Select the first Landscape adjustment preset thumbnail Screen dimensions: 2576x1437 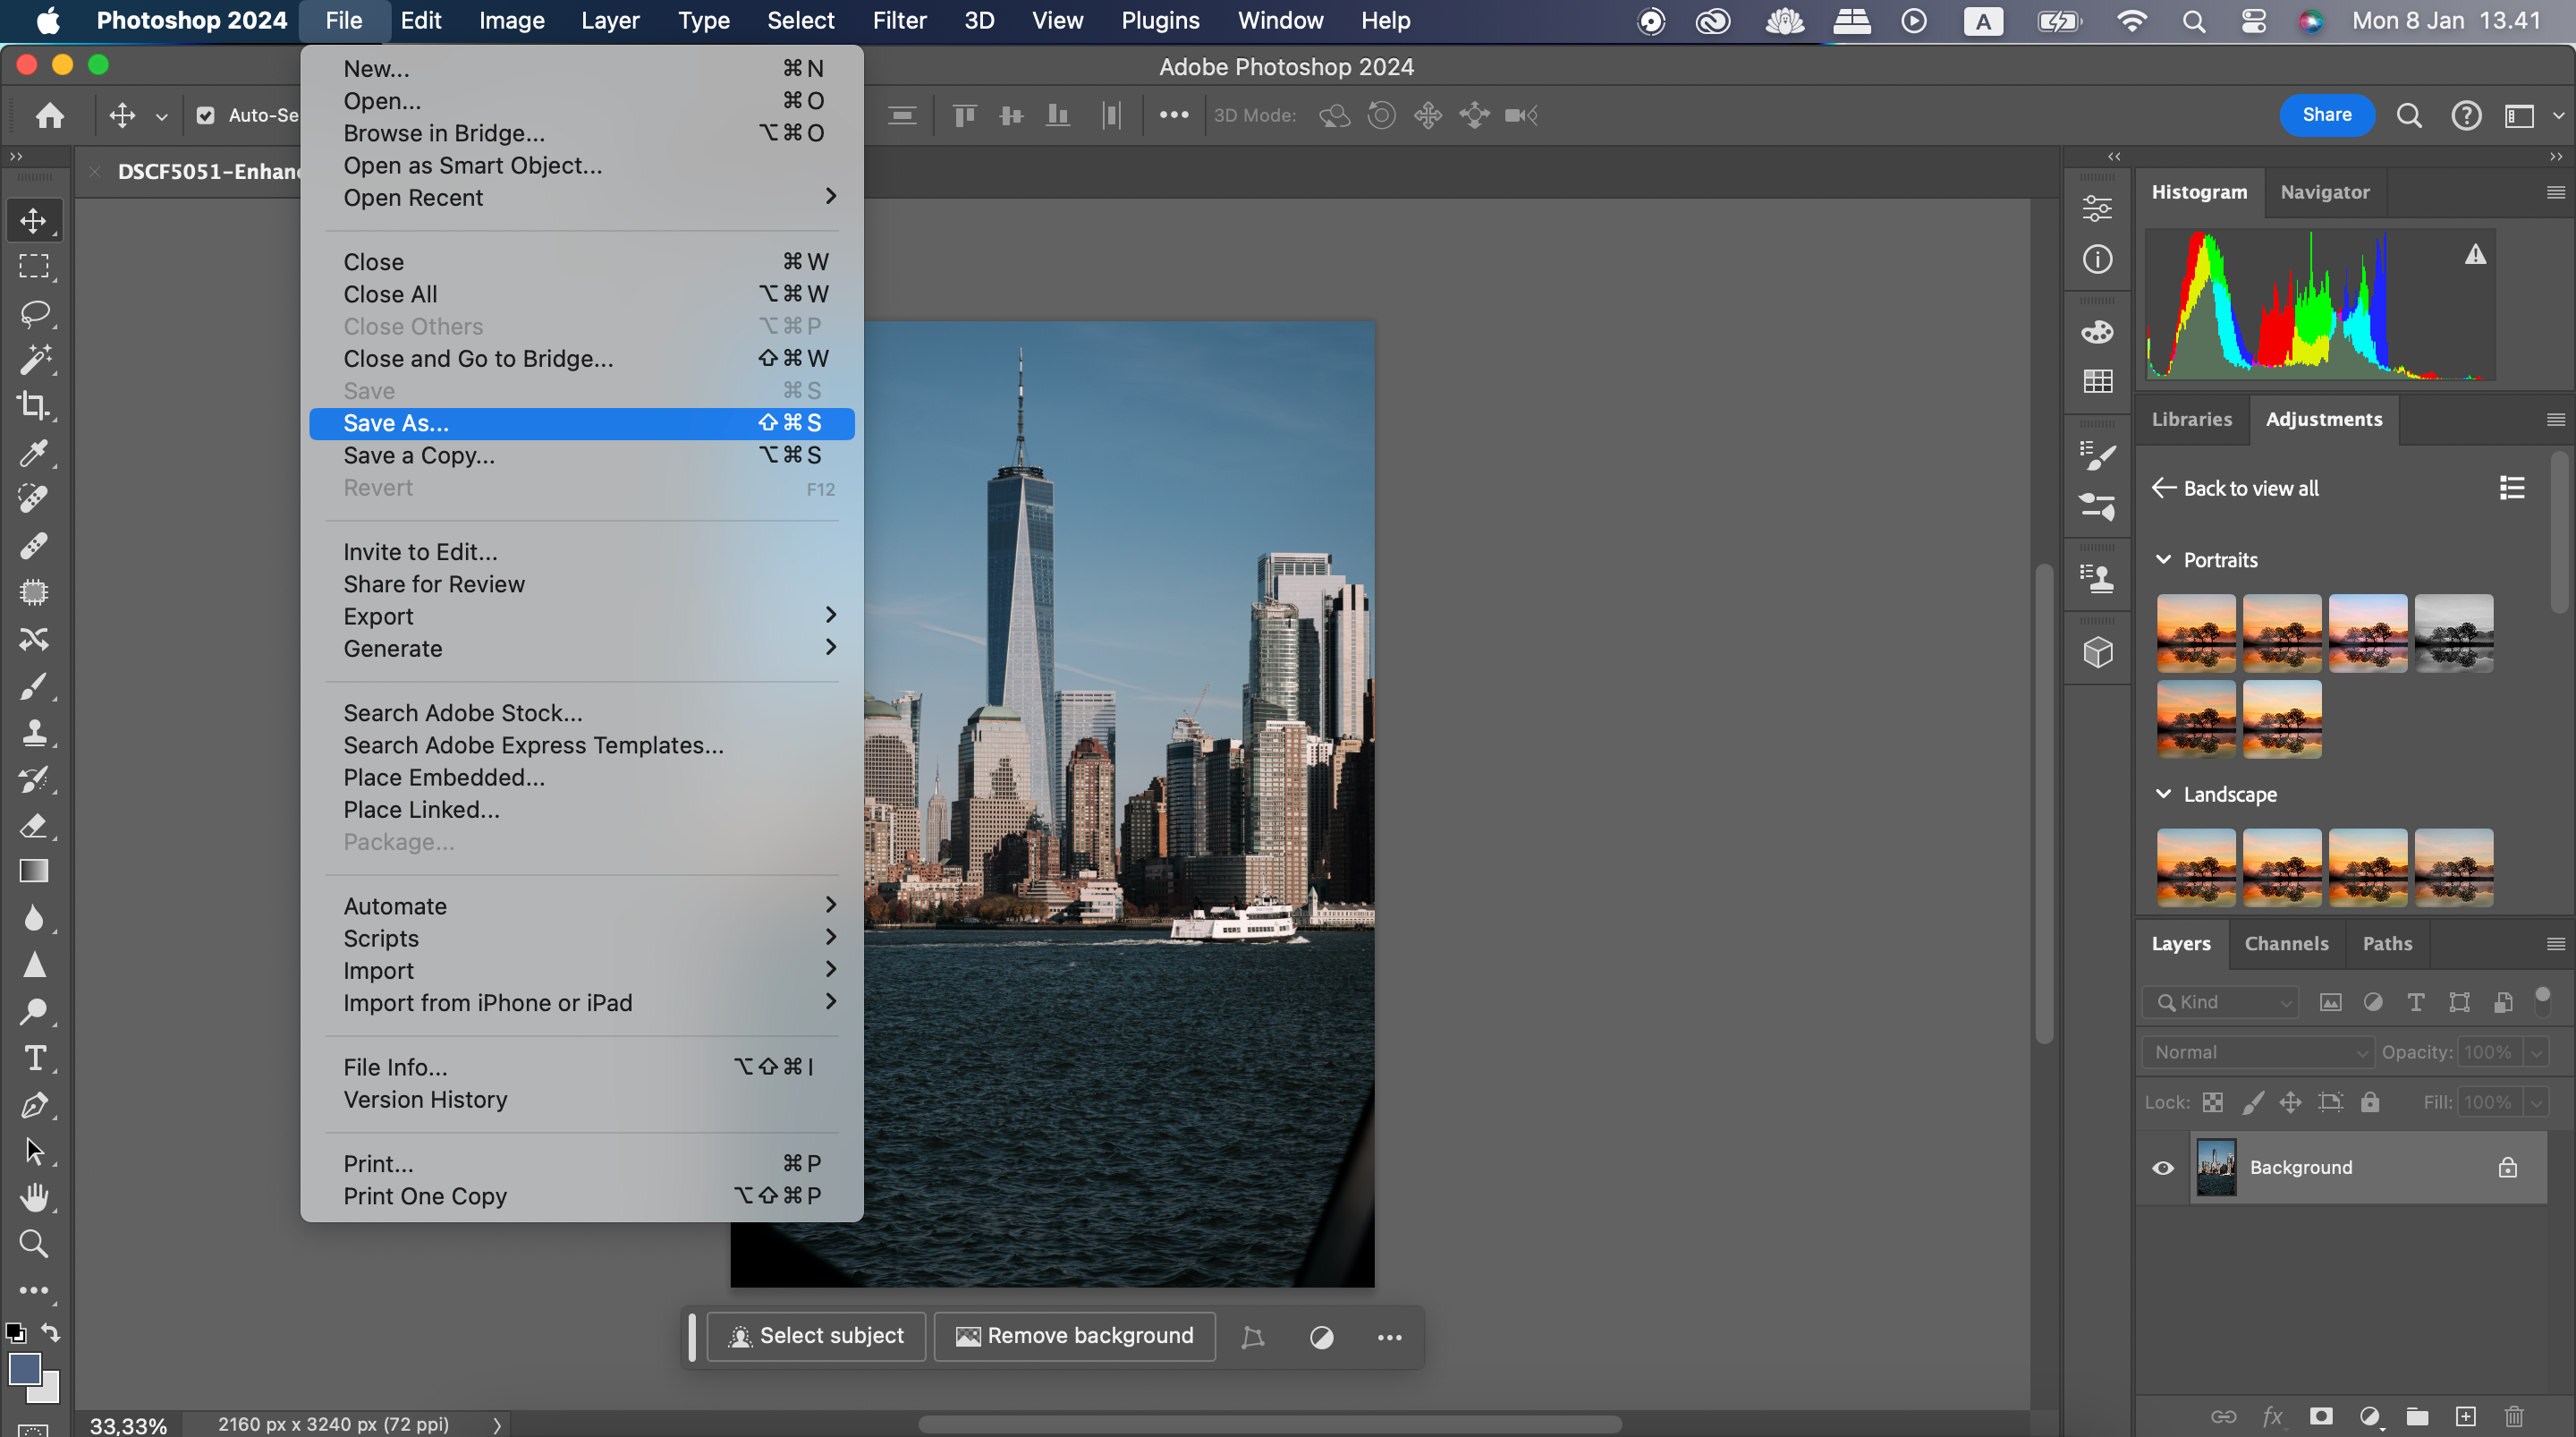2196,867
